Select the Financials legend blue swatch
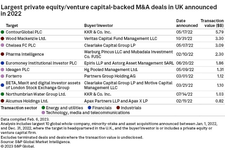 90,108
